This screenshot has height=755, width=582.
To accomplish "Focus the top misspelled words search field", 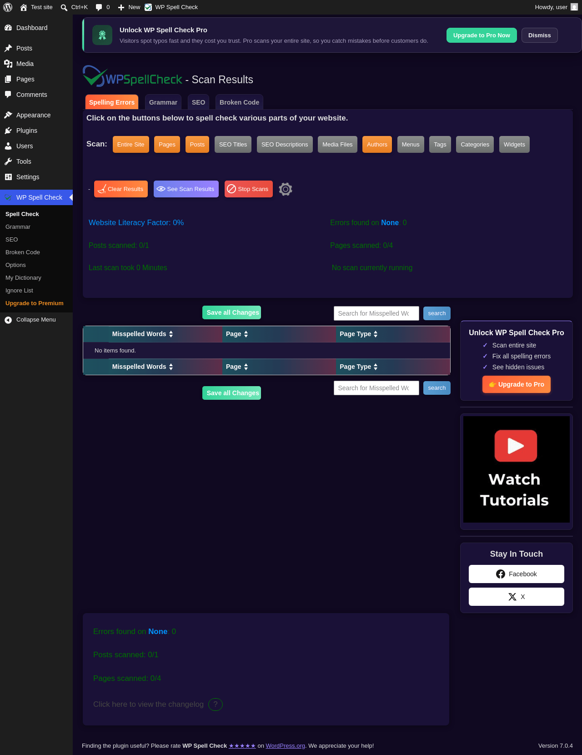I will [376, 313].
